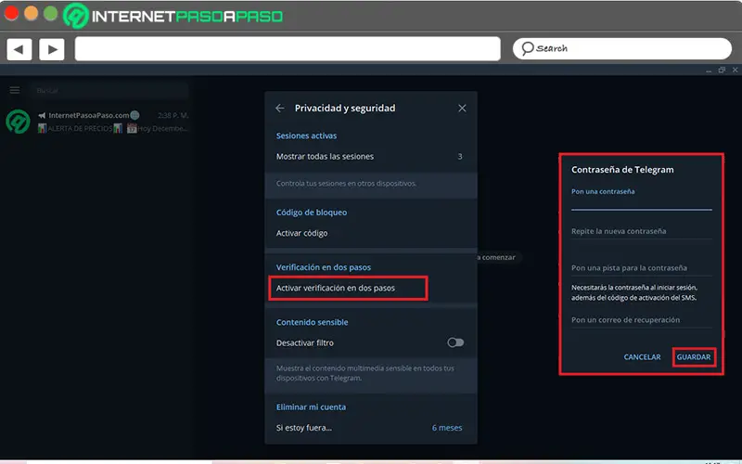Open the InternetPasoaPaso.com chat
742x464 pixels.
pyautogui.click(x=97, y=122)
